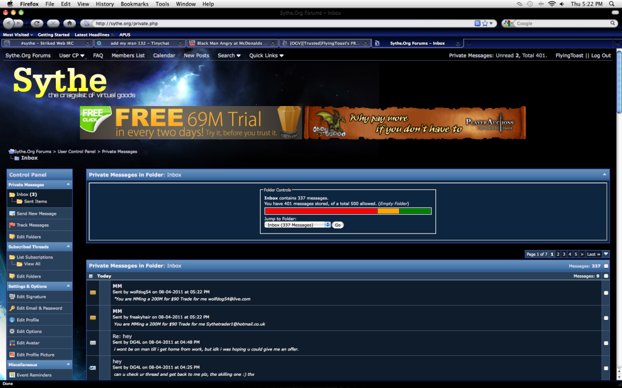Image resolution: width=622 pixels, height=388 pixels.
Task: Switch to the 'Black Man Angry at McDonalds' tab
Action: pos(233,44)
